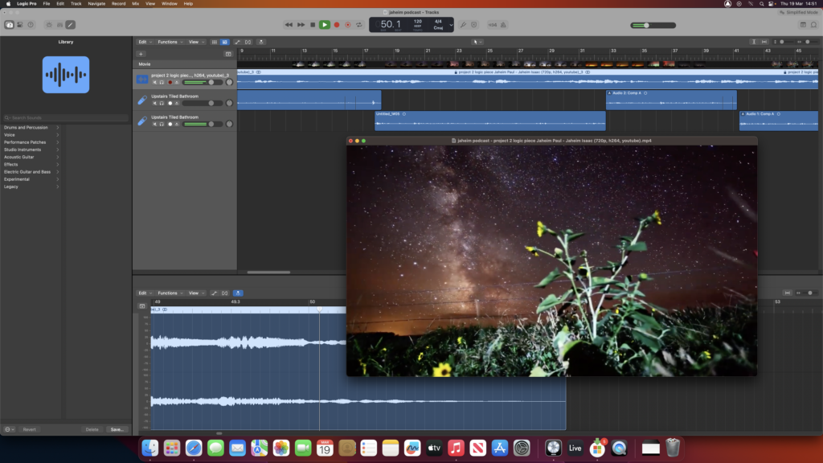The width and height of the screenshot is (823, 463).
Task: Toggle record enable on project 2 track
Action: [170, 82]
